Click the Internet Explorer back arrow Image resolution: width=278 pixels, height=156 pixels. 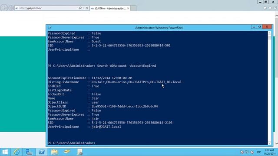(4, 8)
